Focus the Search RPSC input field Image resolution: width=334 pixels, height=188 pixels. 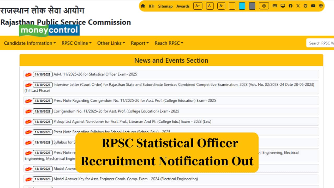(x=320, y=43)
